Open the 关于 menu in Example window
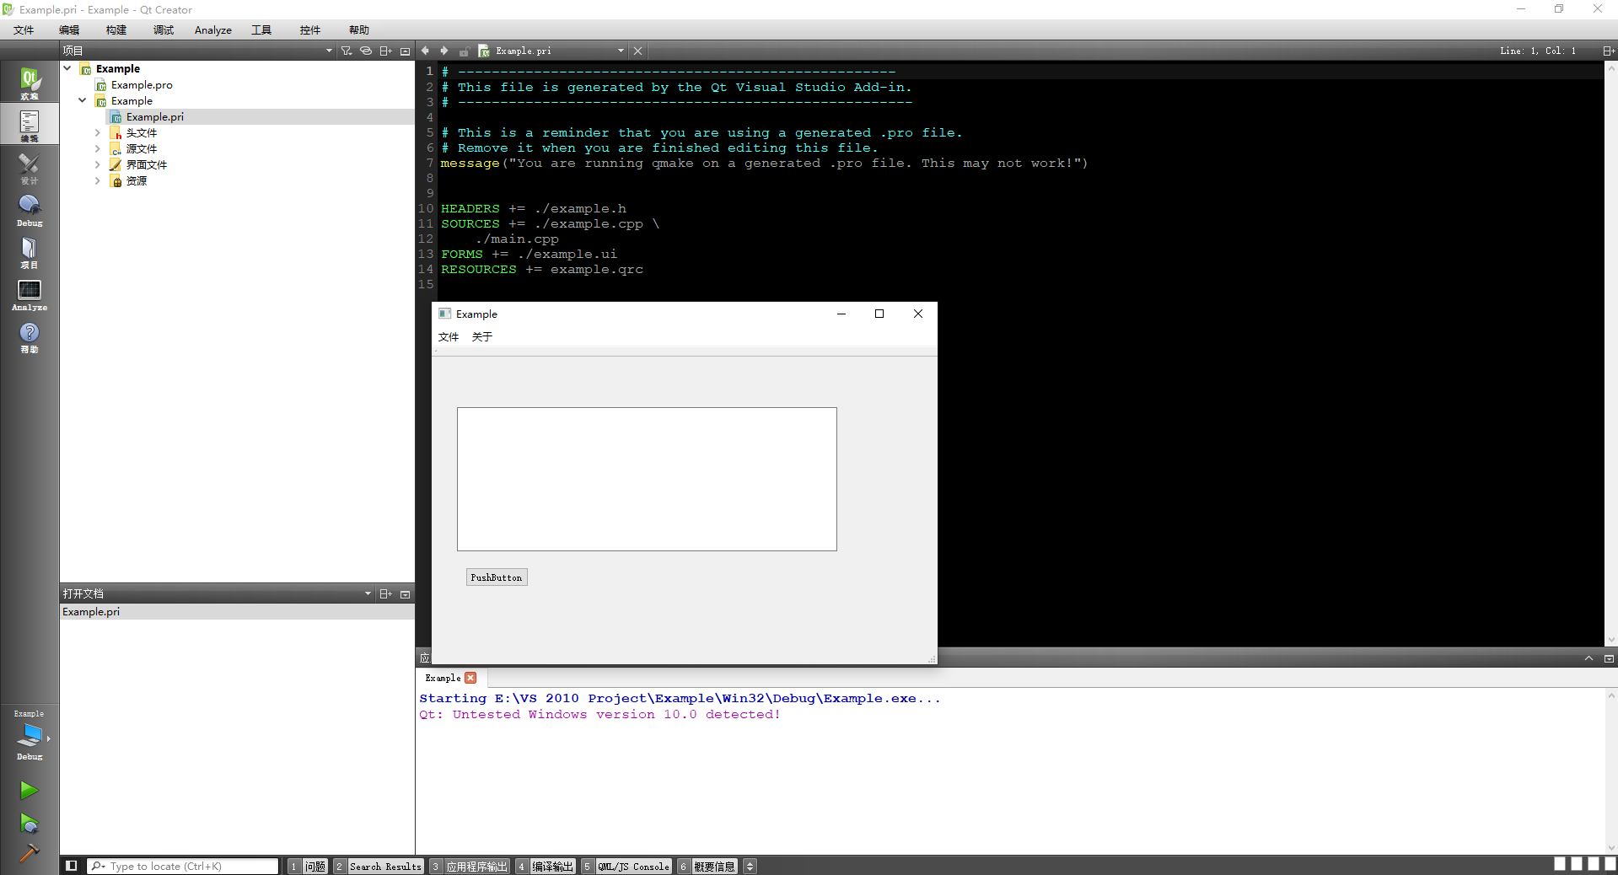This screenshot has width=1618, height=875. click(481, 337)
